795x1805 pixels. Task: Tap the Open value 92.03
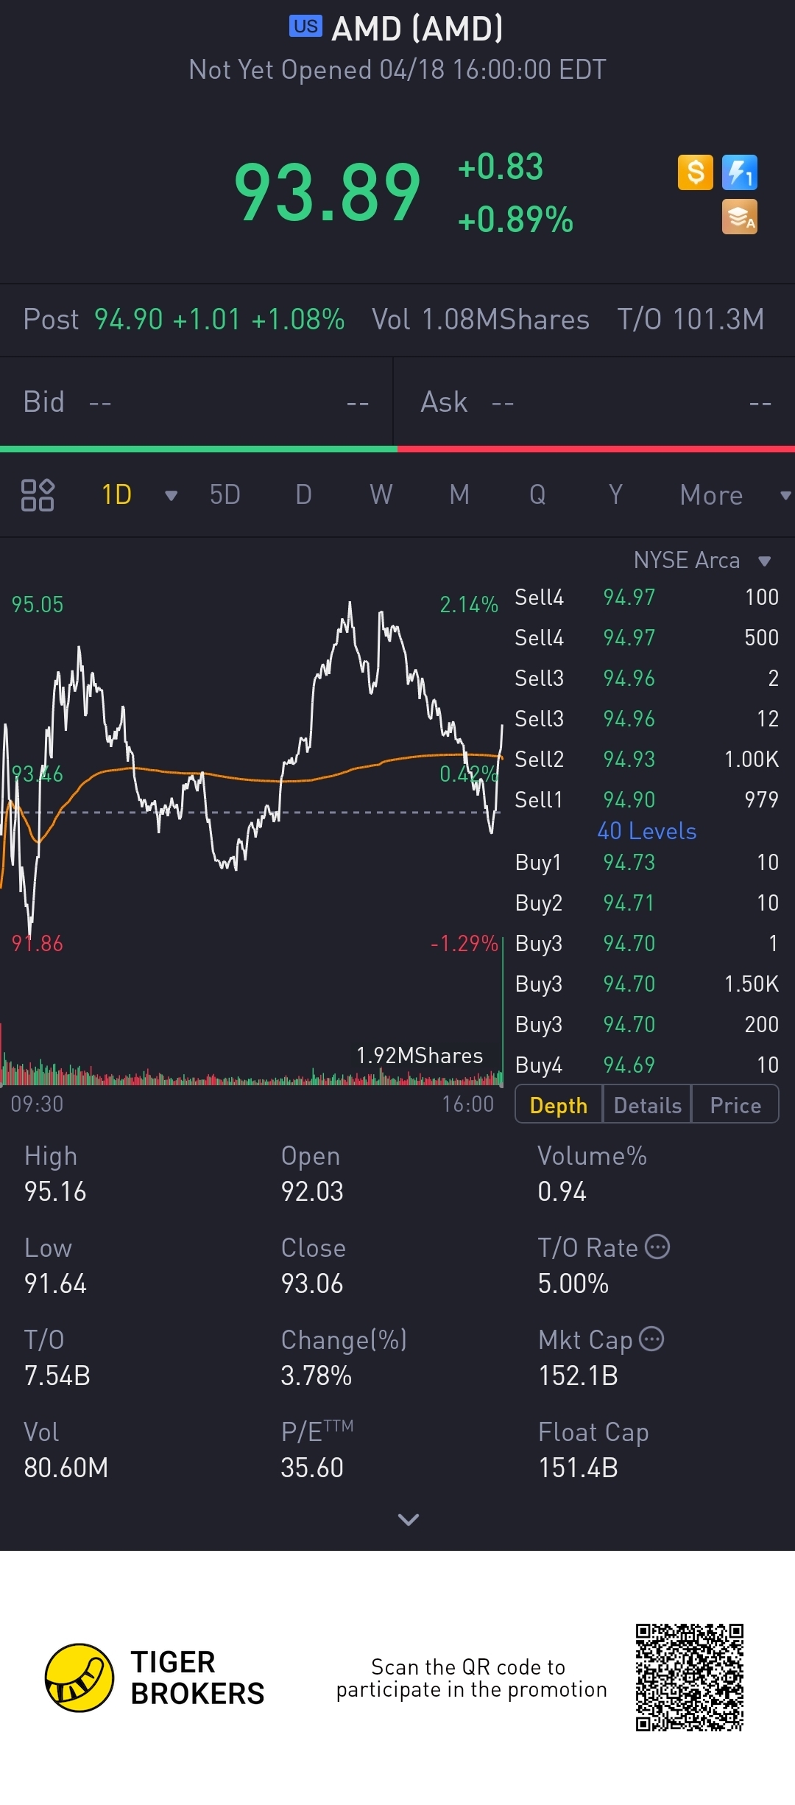pyautogui.click(x=312, y=1191)
